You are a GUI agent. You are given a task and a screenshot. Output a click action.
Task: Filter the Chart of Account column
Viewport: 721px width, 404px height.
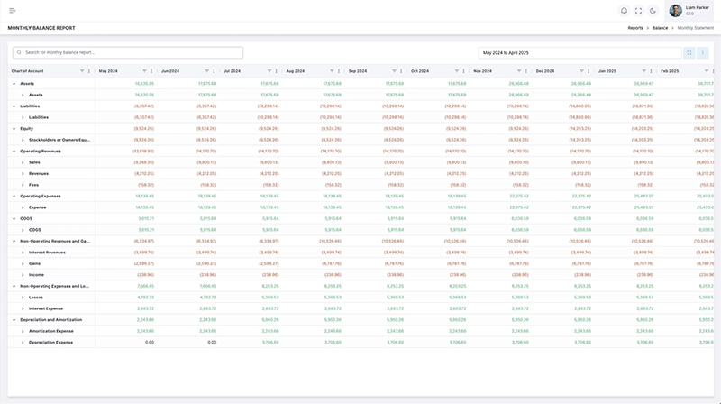[82, 71]
